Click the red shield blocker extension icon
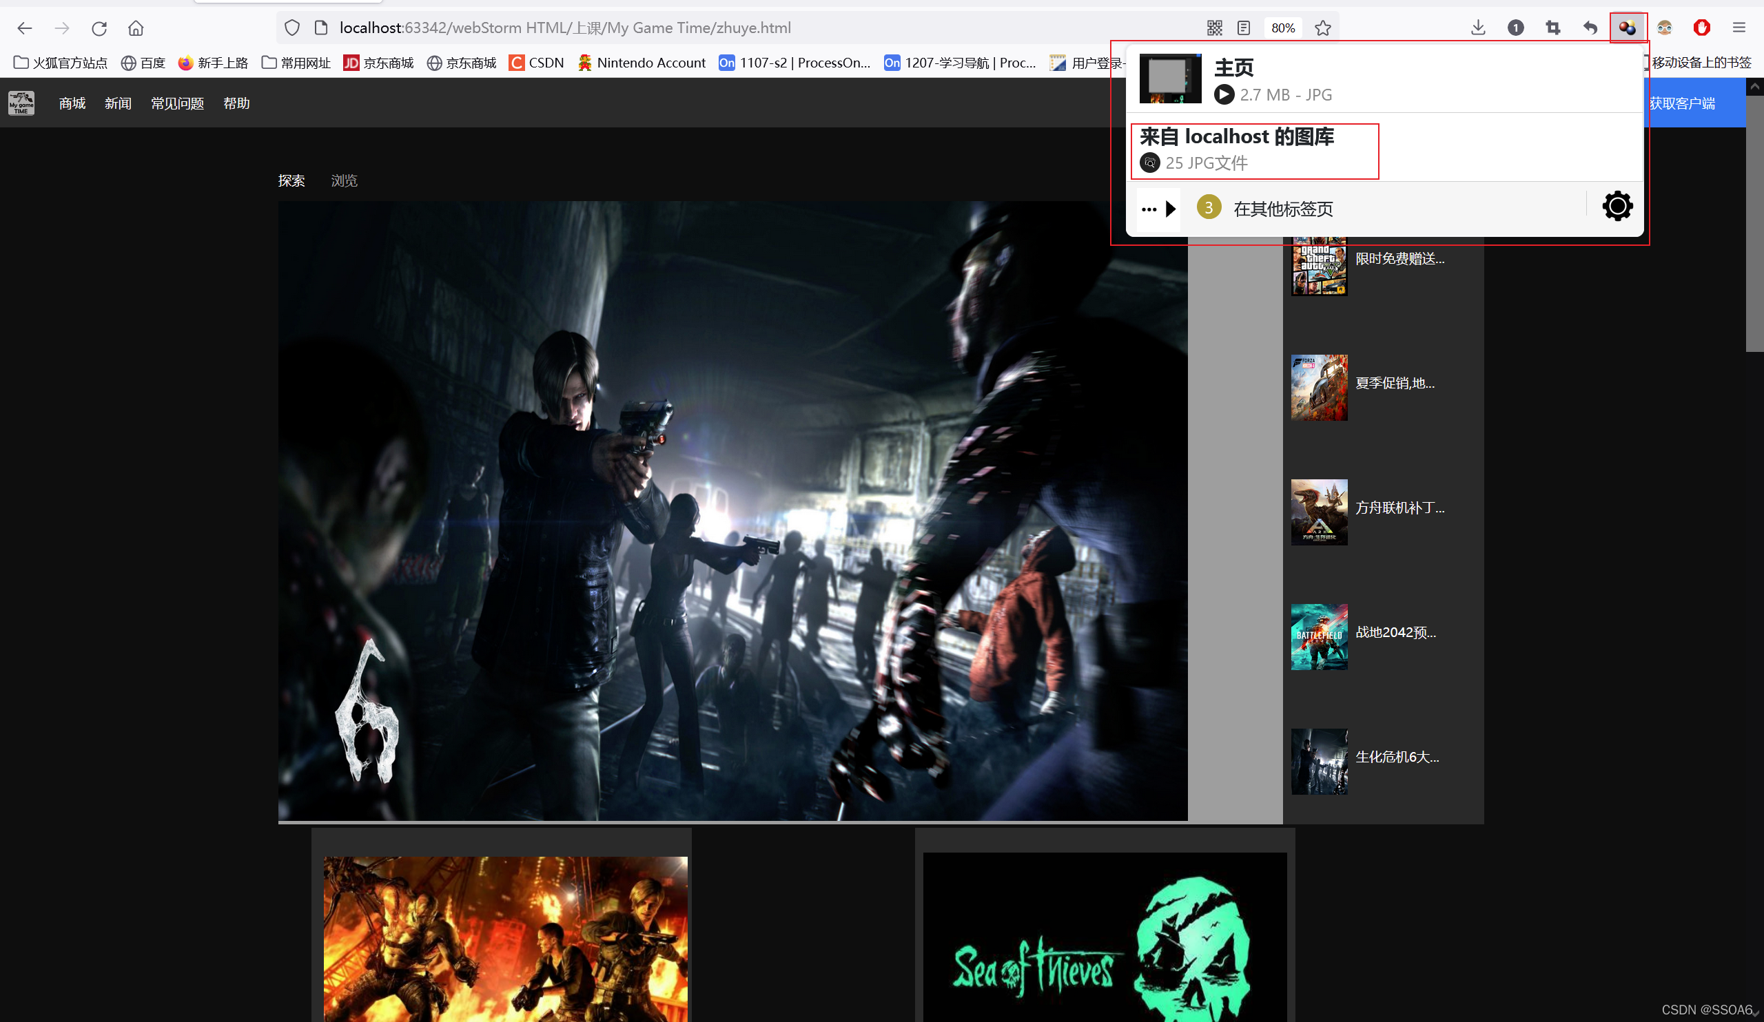This screenshot has width=1764, height=1022. [1702, 28]
